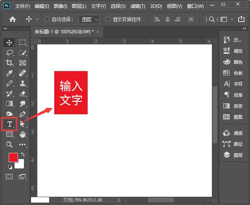Activate the Zoom tool in toolbox
The height and width of the screenshot is (205, 250).
(9, 145)
